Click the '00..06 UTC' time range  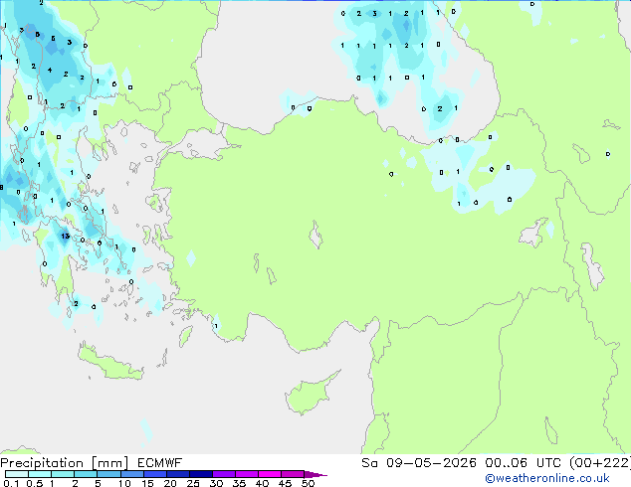(523, 463)
